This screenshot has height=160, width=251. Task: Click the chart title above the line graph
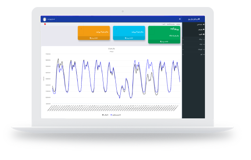click(111, 48)
